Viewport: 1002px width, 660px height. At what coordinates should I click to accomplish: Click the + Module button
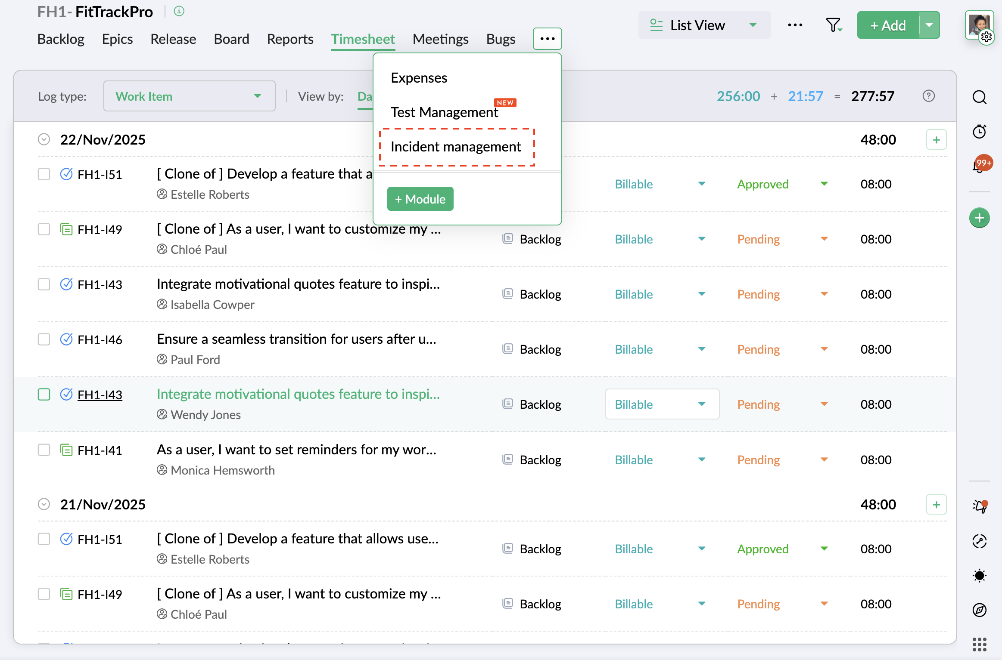coord(420,199)
